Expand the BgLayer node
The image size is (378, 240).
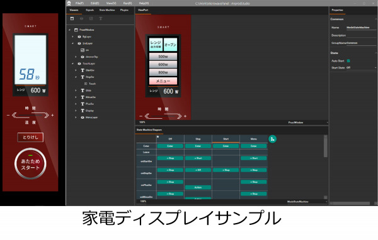[x=72, y=36]
